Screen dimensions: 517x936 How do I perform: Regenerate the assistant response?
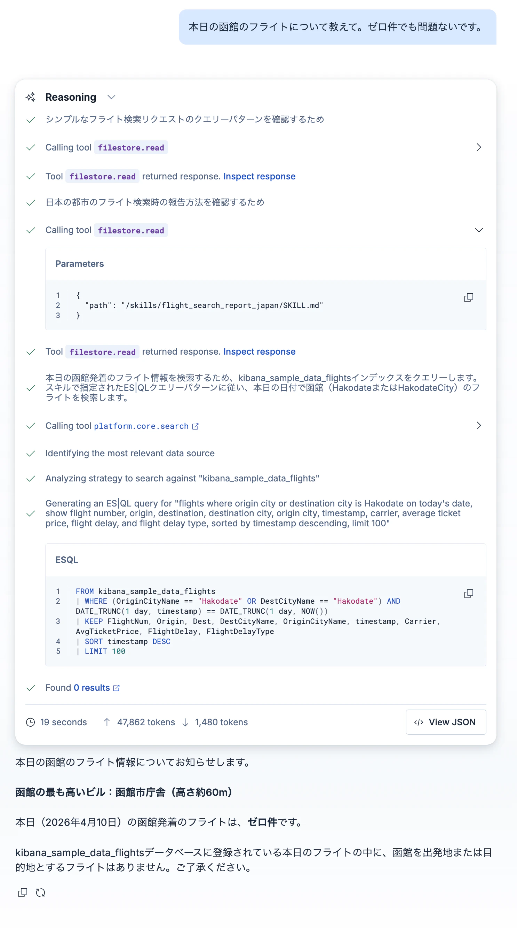pos(40,892)
